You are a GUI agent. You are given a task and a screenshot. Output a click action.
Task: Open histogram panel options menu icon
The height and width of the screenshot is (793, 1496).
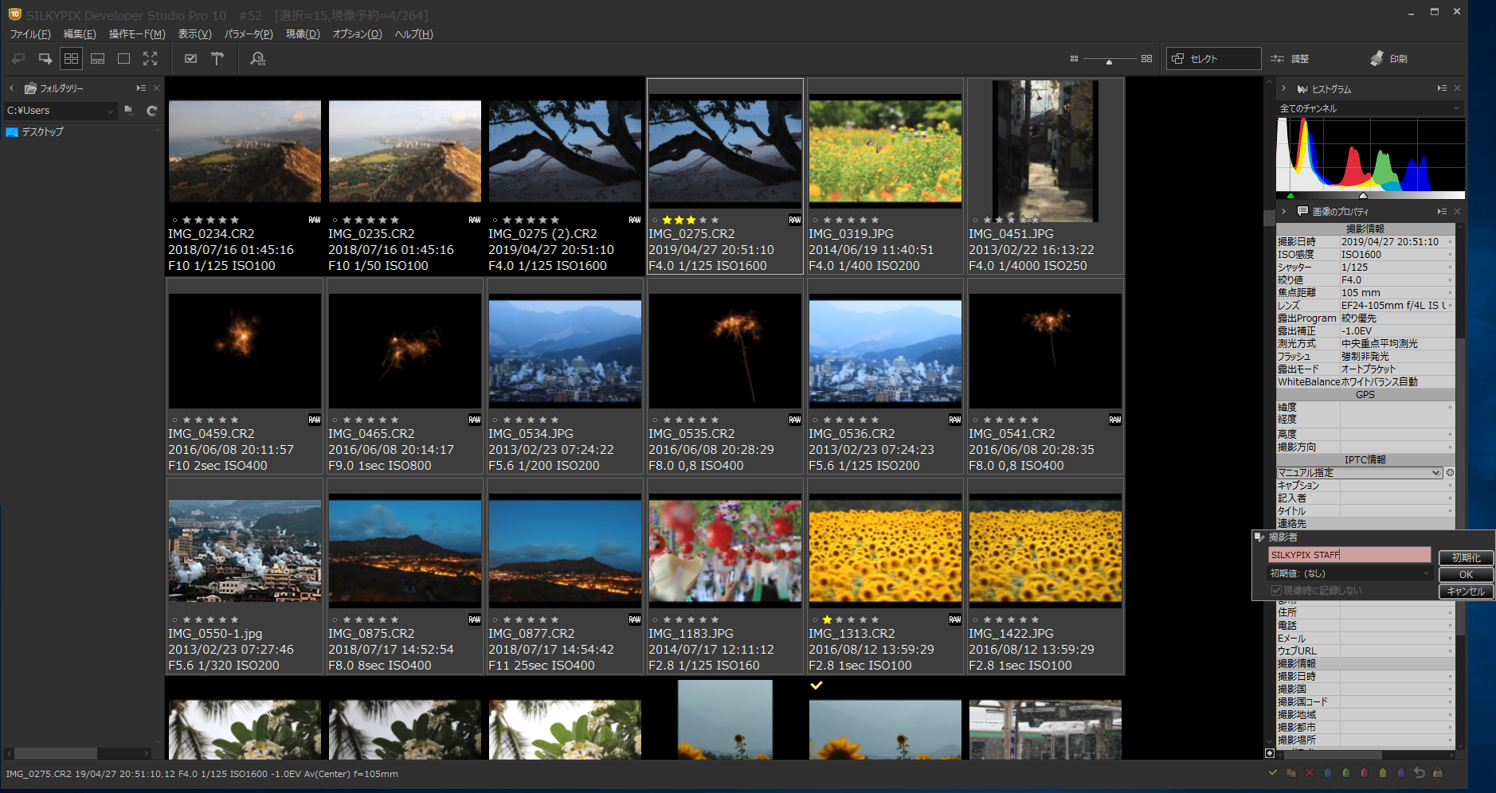click(1442, 88)
